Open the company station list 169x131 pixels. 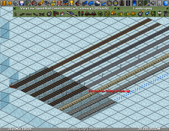(x=47, y=3)
